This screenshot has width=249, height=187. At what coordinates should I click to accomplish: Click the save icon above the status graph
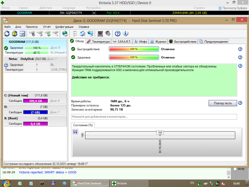pyautogui.click(x=76, y=132)
